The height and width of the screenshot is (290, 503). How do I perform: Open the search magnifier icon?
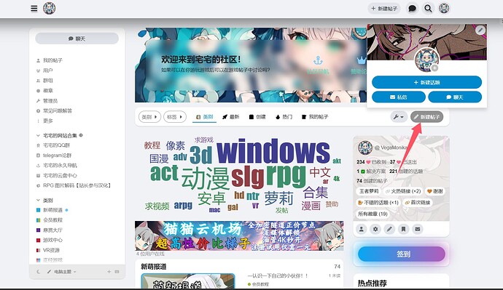(428, 8)
